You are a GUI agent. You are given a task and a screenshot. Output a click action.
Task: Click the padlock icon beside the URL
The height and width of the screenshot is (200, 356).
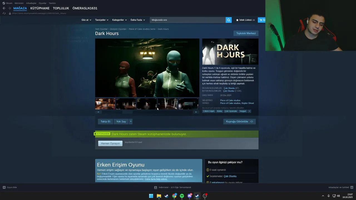point(10,13)
